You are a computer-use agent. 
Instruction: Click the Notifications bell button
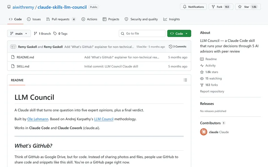193,7
